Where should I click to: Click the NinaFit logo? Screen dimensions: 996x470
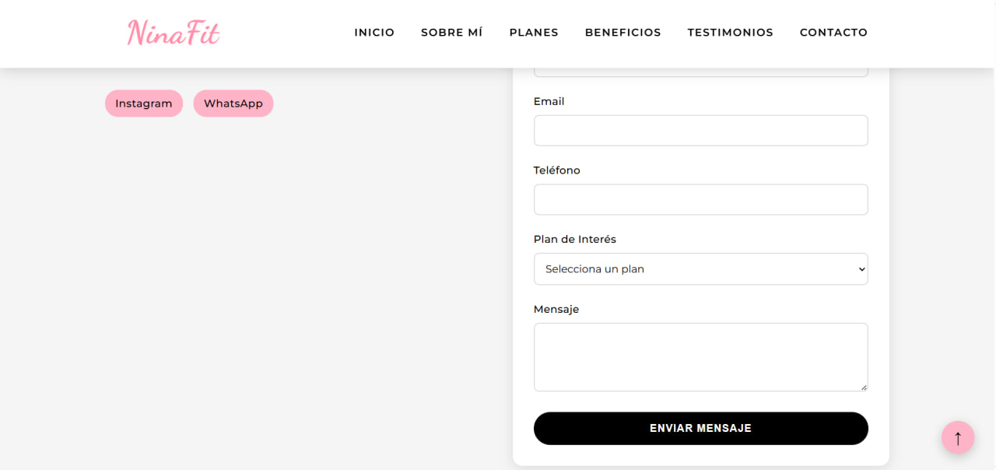coord(174,33)
